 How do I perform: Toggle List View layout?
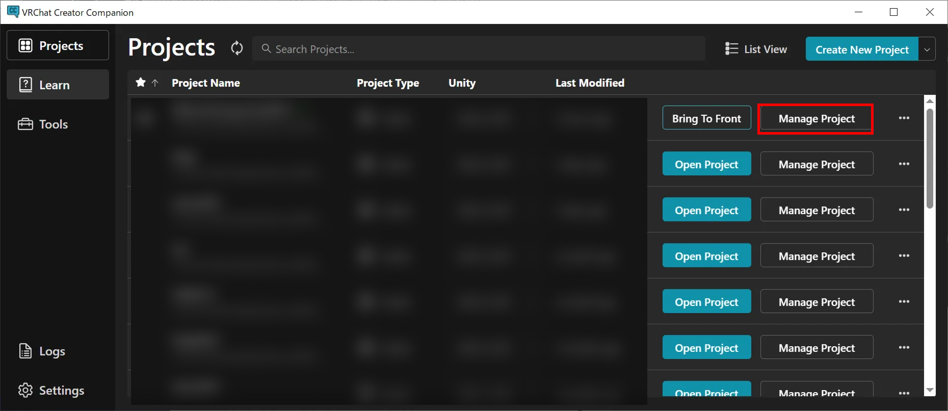[756, 49]
